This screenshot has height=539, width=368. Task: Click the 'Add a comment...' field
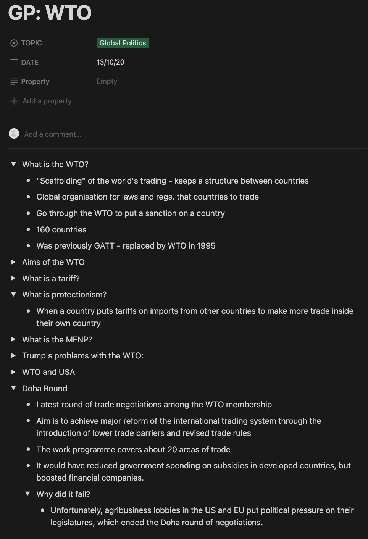point(53,134)
